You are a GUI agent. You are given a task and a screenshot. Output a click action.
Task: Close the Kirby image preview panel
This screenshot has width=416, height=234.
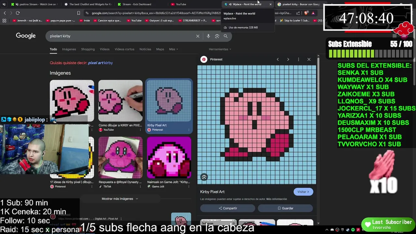(309, 59)
